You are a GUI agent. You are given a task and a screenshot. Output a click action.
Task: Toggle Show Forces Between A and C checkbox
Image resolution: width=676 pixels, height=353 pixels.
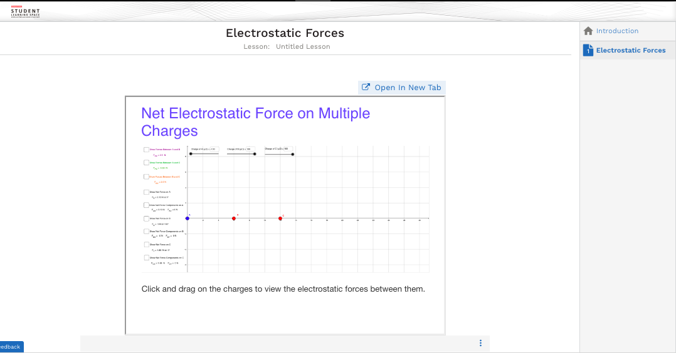[x=146, y=163]
